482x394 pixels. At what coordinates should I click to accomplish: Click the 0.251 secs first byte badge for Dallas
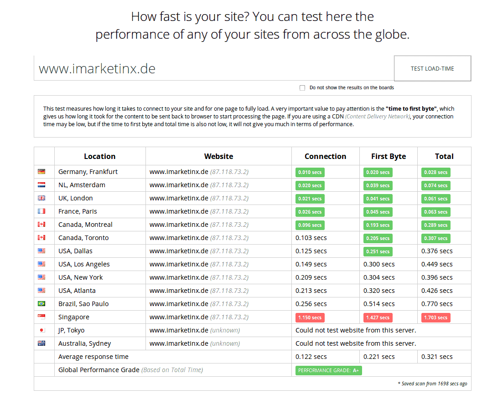378,251
